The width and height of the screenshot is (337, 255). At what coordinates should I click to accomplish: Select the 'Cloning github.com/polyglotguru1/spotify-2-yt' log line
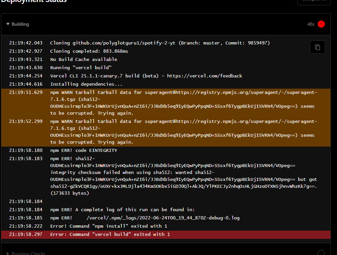tap(160, 43)
